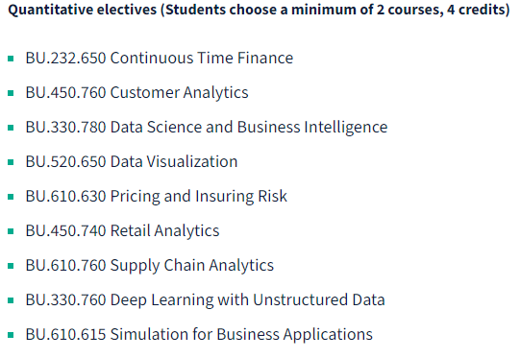Click the green bullet before Data Science course
The image size is (520, 358).
tap(11, 128)
